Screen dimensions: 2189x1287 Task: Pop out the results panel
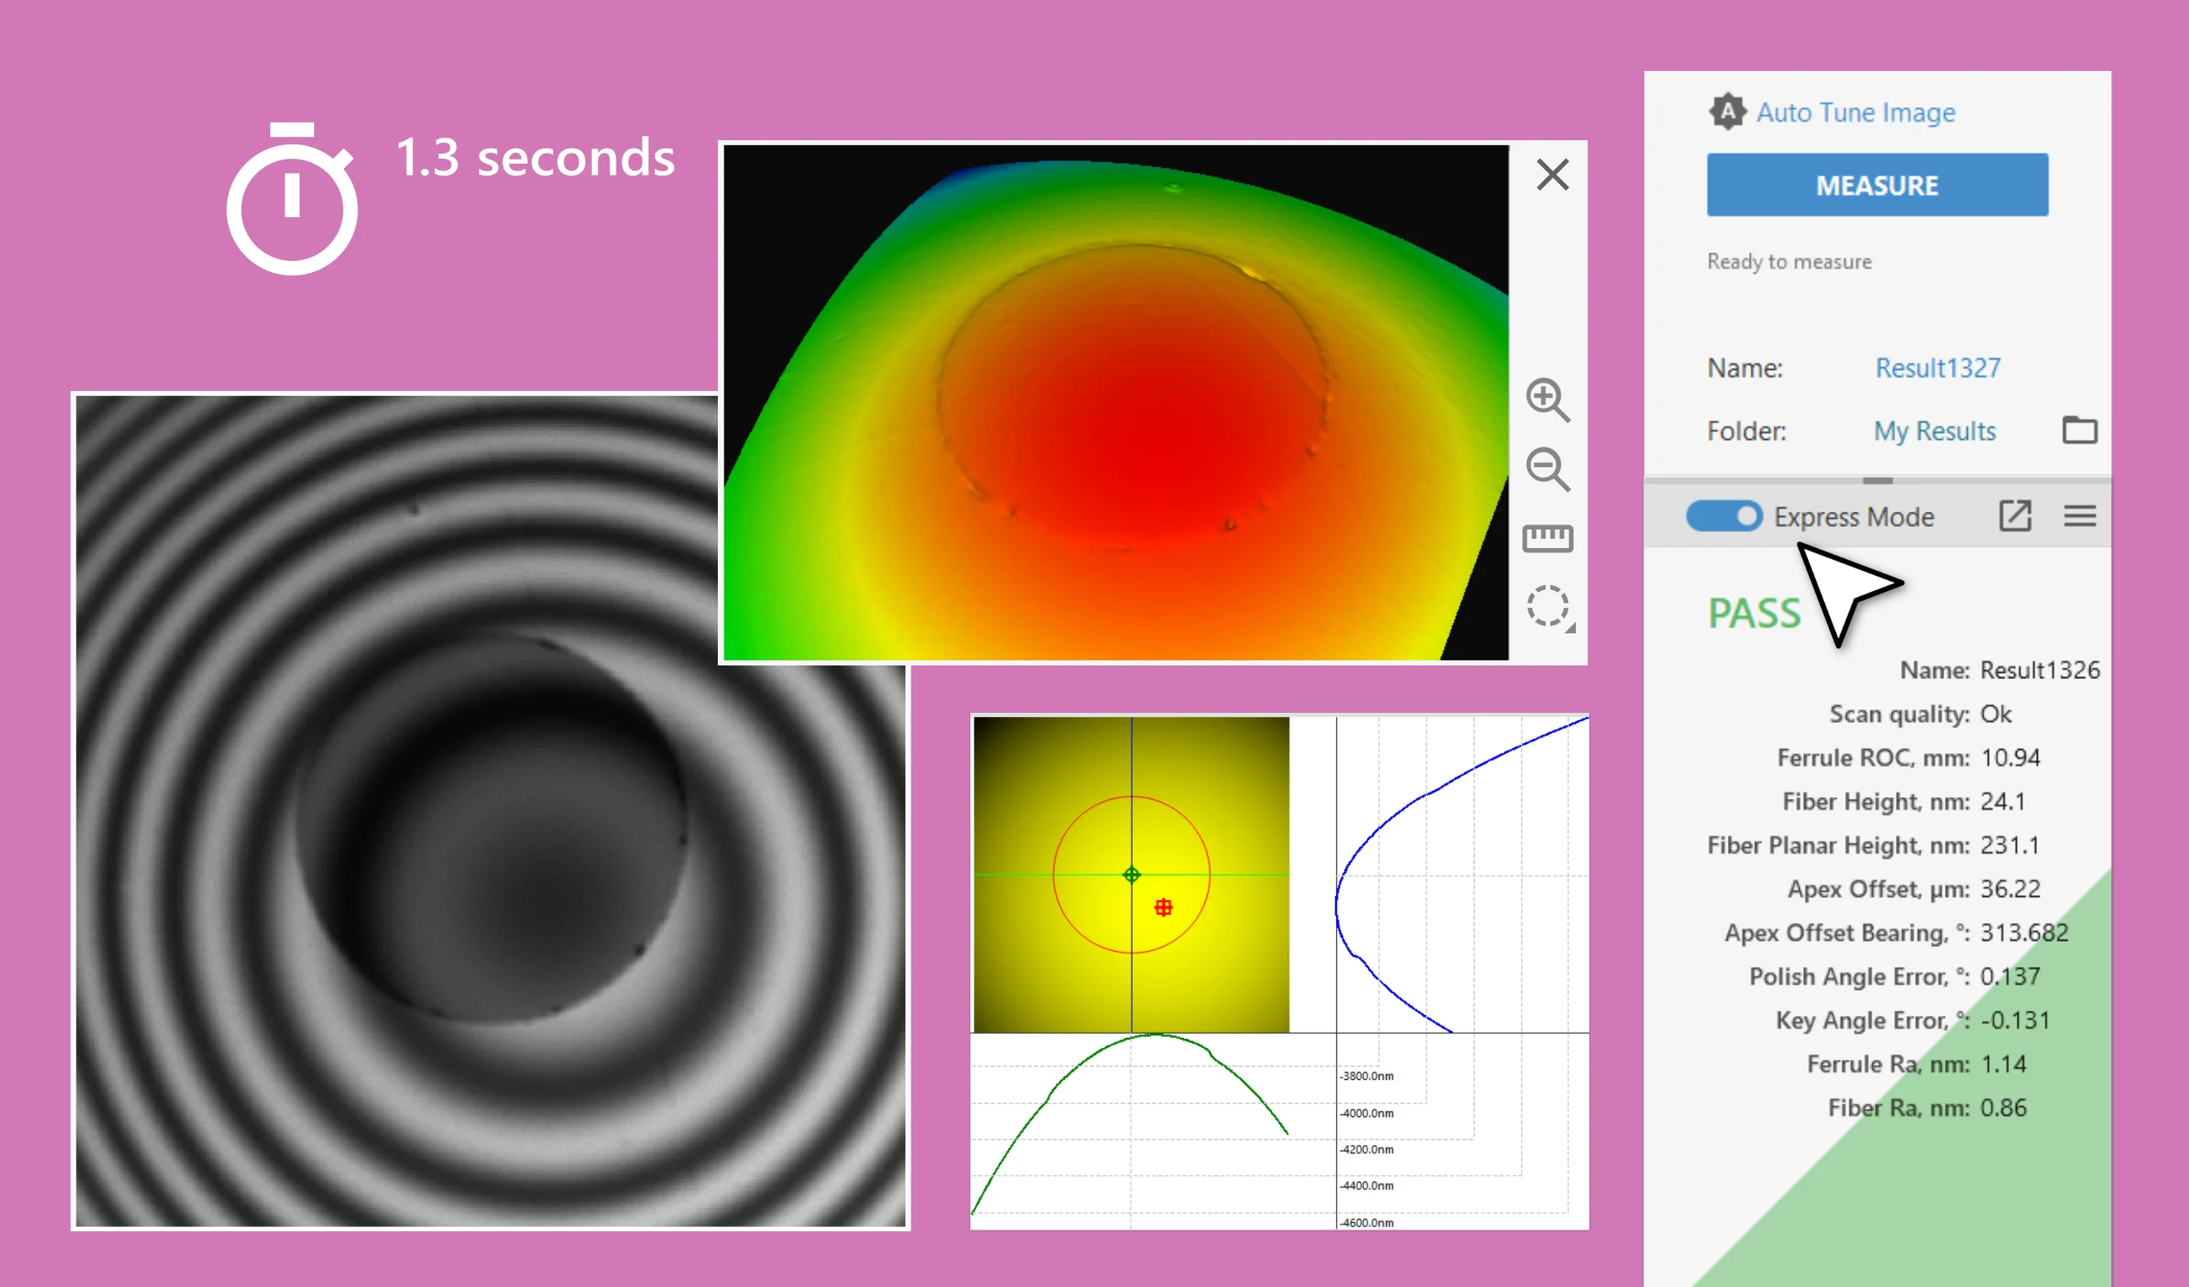2014,516
